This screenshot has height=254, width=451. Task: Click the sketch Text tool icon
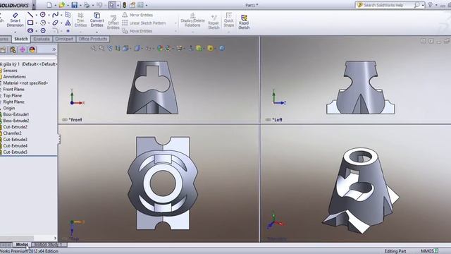click(68, 23)
